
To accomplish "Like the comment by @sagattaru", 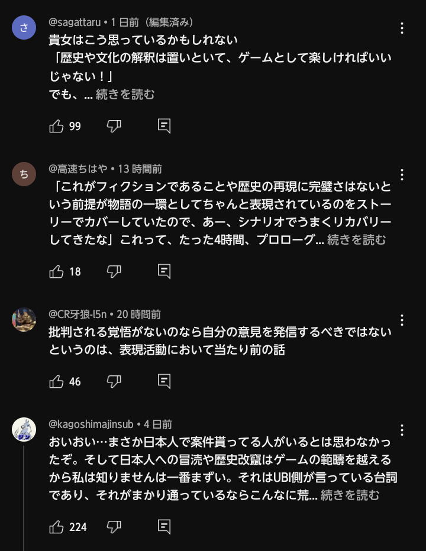I will tap(56, 126).
